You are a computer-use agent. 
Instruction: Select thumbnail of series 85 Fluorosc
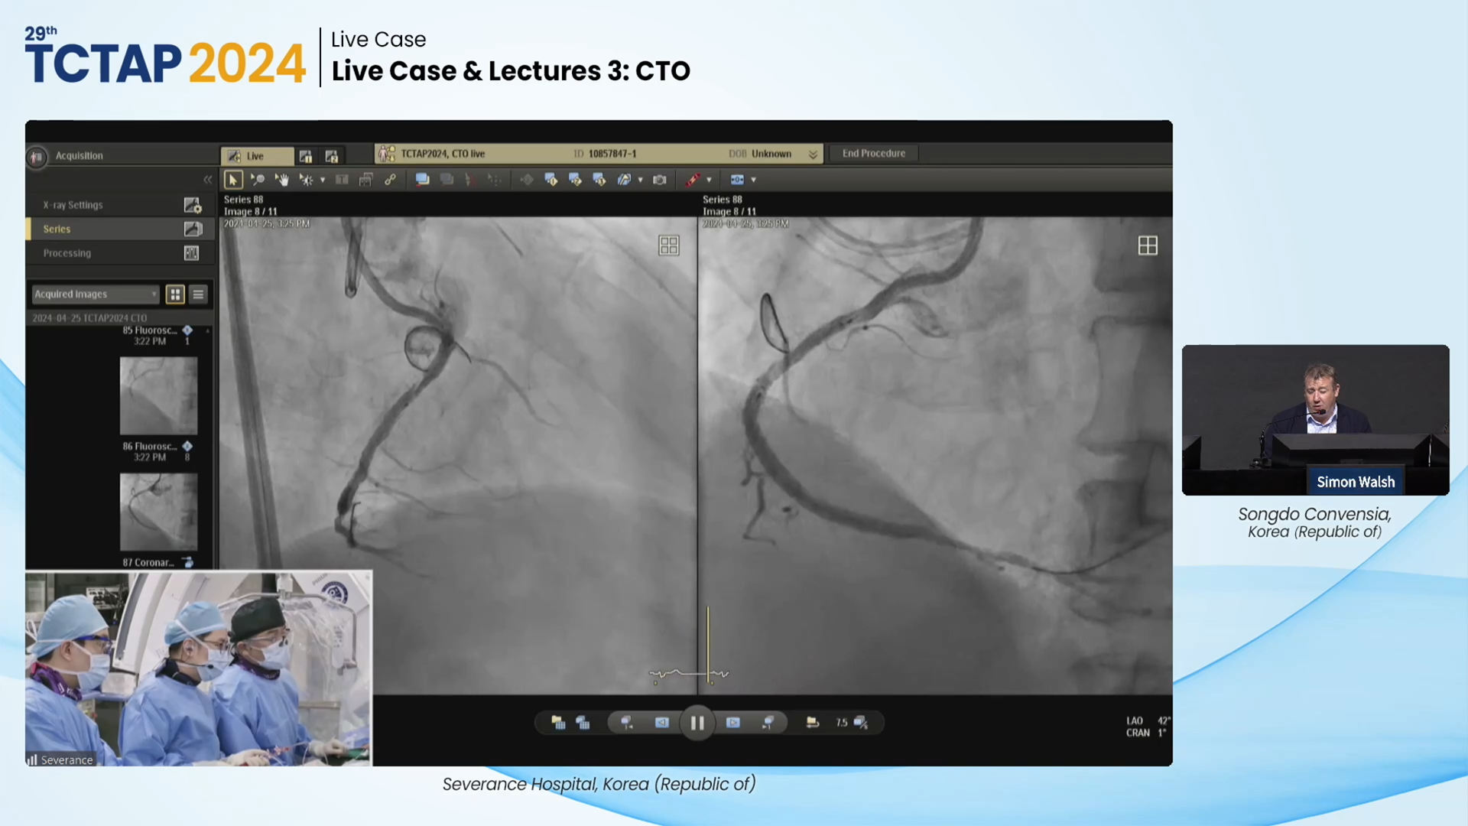pos(158,395)
